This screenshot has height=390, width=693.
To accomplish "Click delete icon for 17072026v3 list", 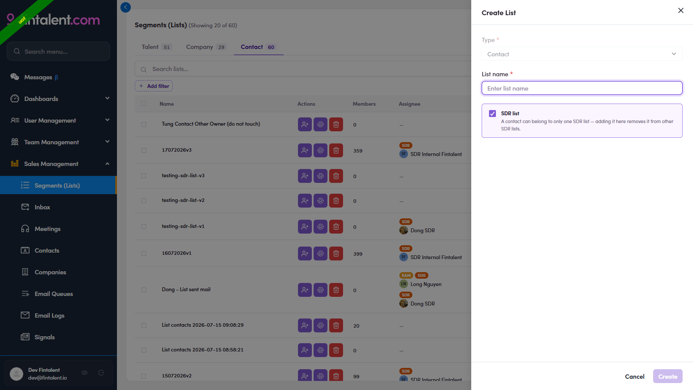I will [336, 150].
